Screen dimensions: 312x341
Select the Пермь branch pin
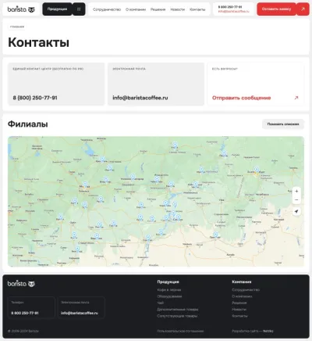coord(224,153)
